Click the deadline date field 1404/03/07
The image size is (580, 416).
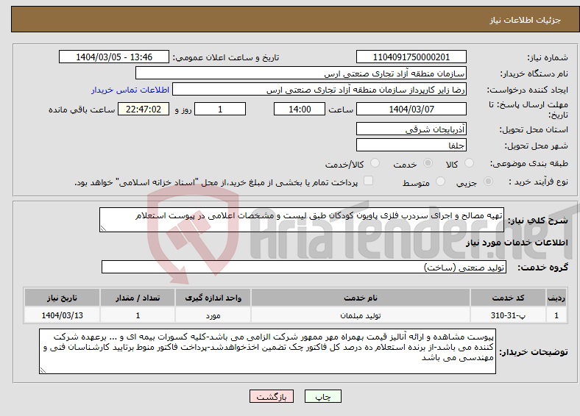(411, 109)
